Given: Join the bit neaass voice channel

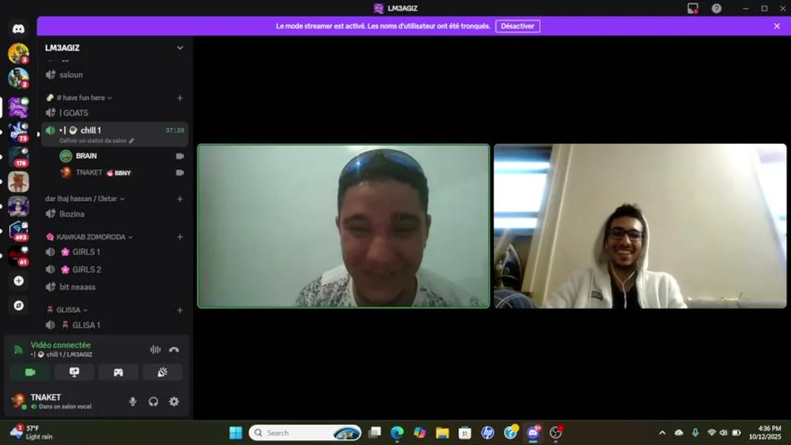Looking at the screenshot, I should point(115,287).
